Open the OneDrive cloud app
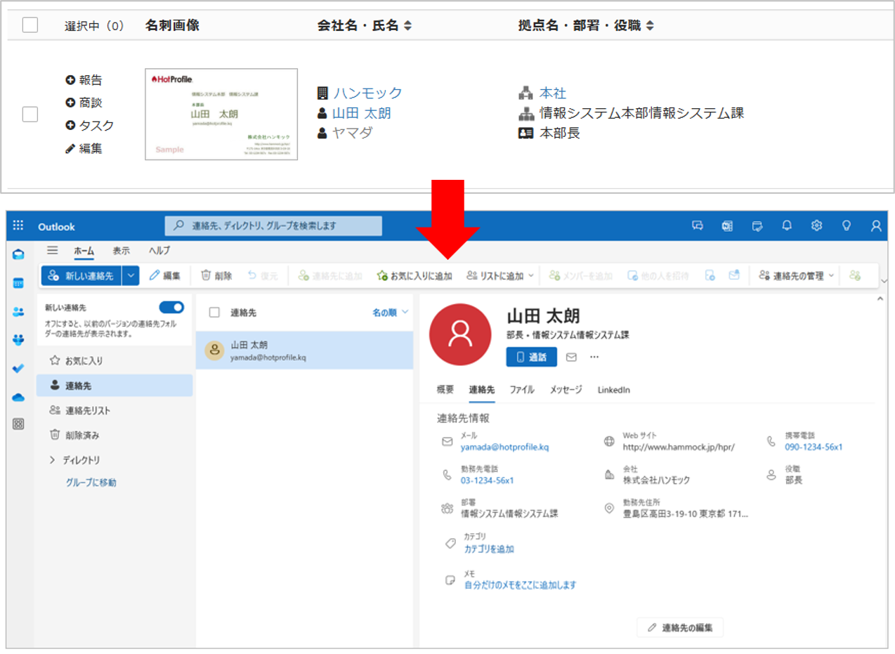 pos(19,397)
